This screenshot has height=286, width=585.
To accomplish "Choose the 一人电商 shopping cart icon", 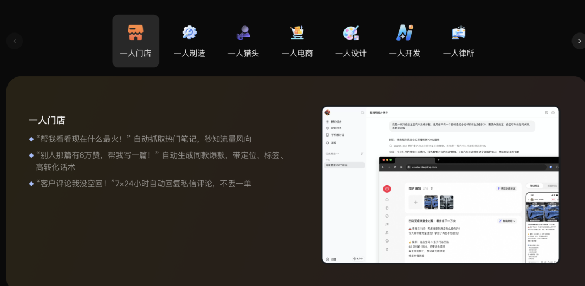I will click(297, 33).
